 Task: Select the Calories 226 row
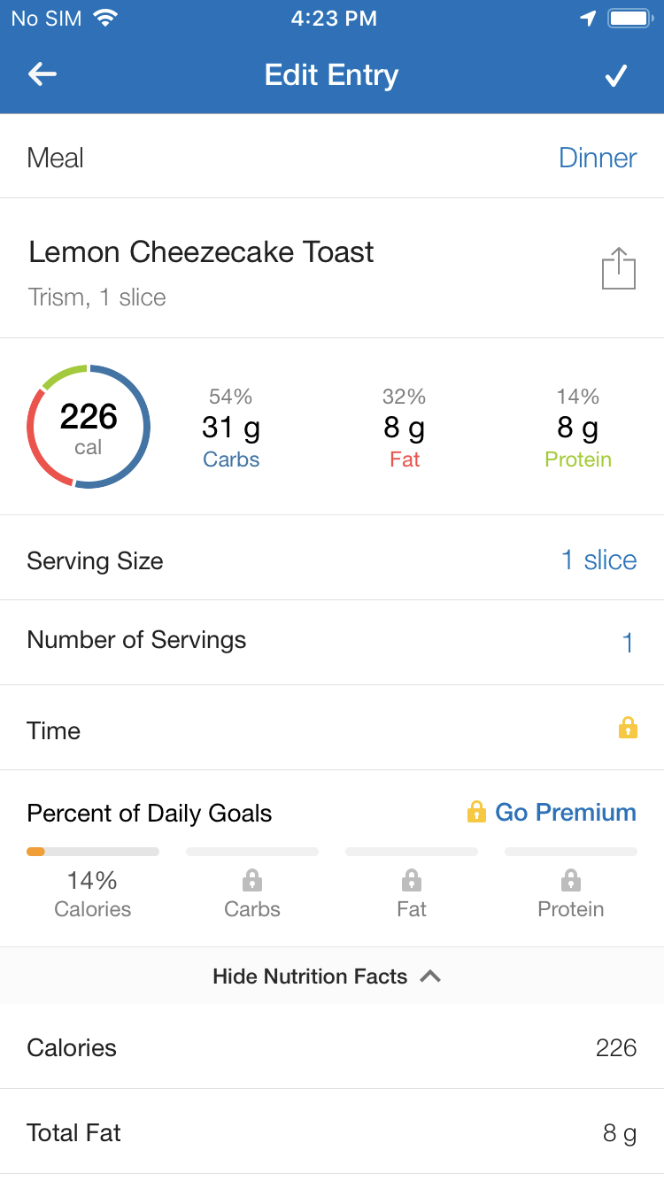[x=332, y=1047]
